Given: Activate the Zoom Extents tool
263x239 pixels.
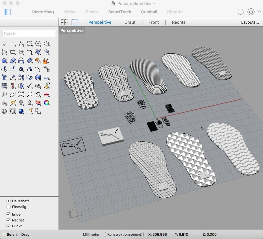Looking at the screenshot, I should click(x=21, y=94).
